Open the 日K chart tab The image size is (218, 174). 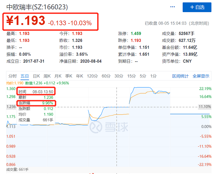tap(36, 76)
